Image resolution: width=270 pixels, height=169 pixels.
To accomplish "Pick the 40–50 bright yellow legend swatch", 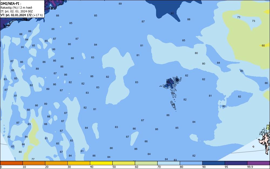I will click(x=101, y=163).
